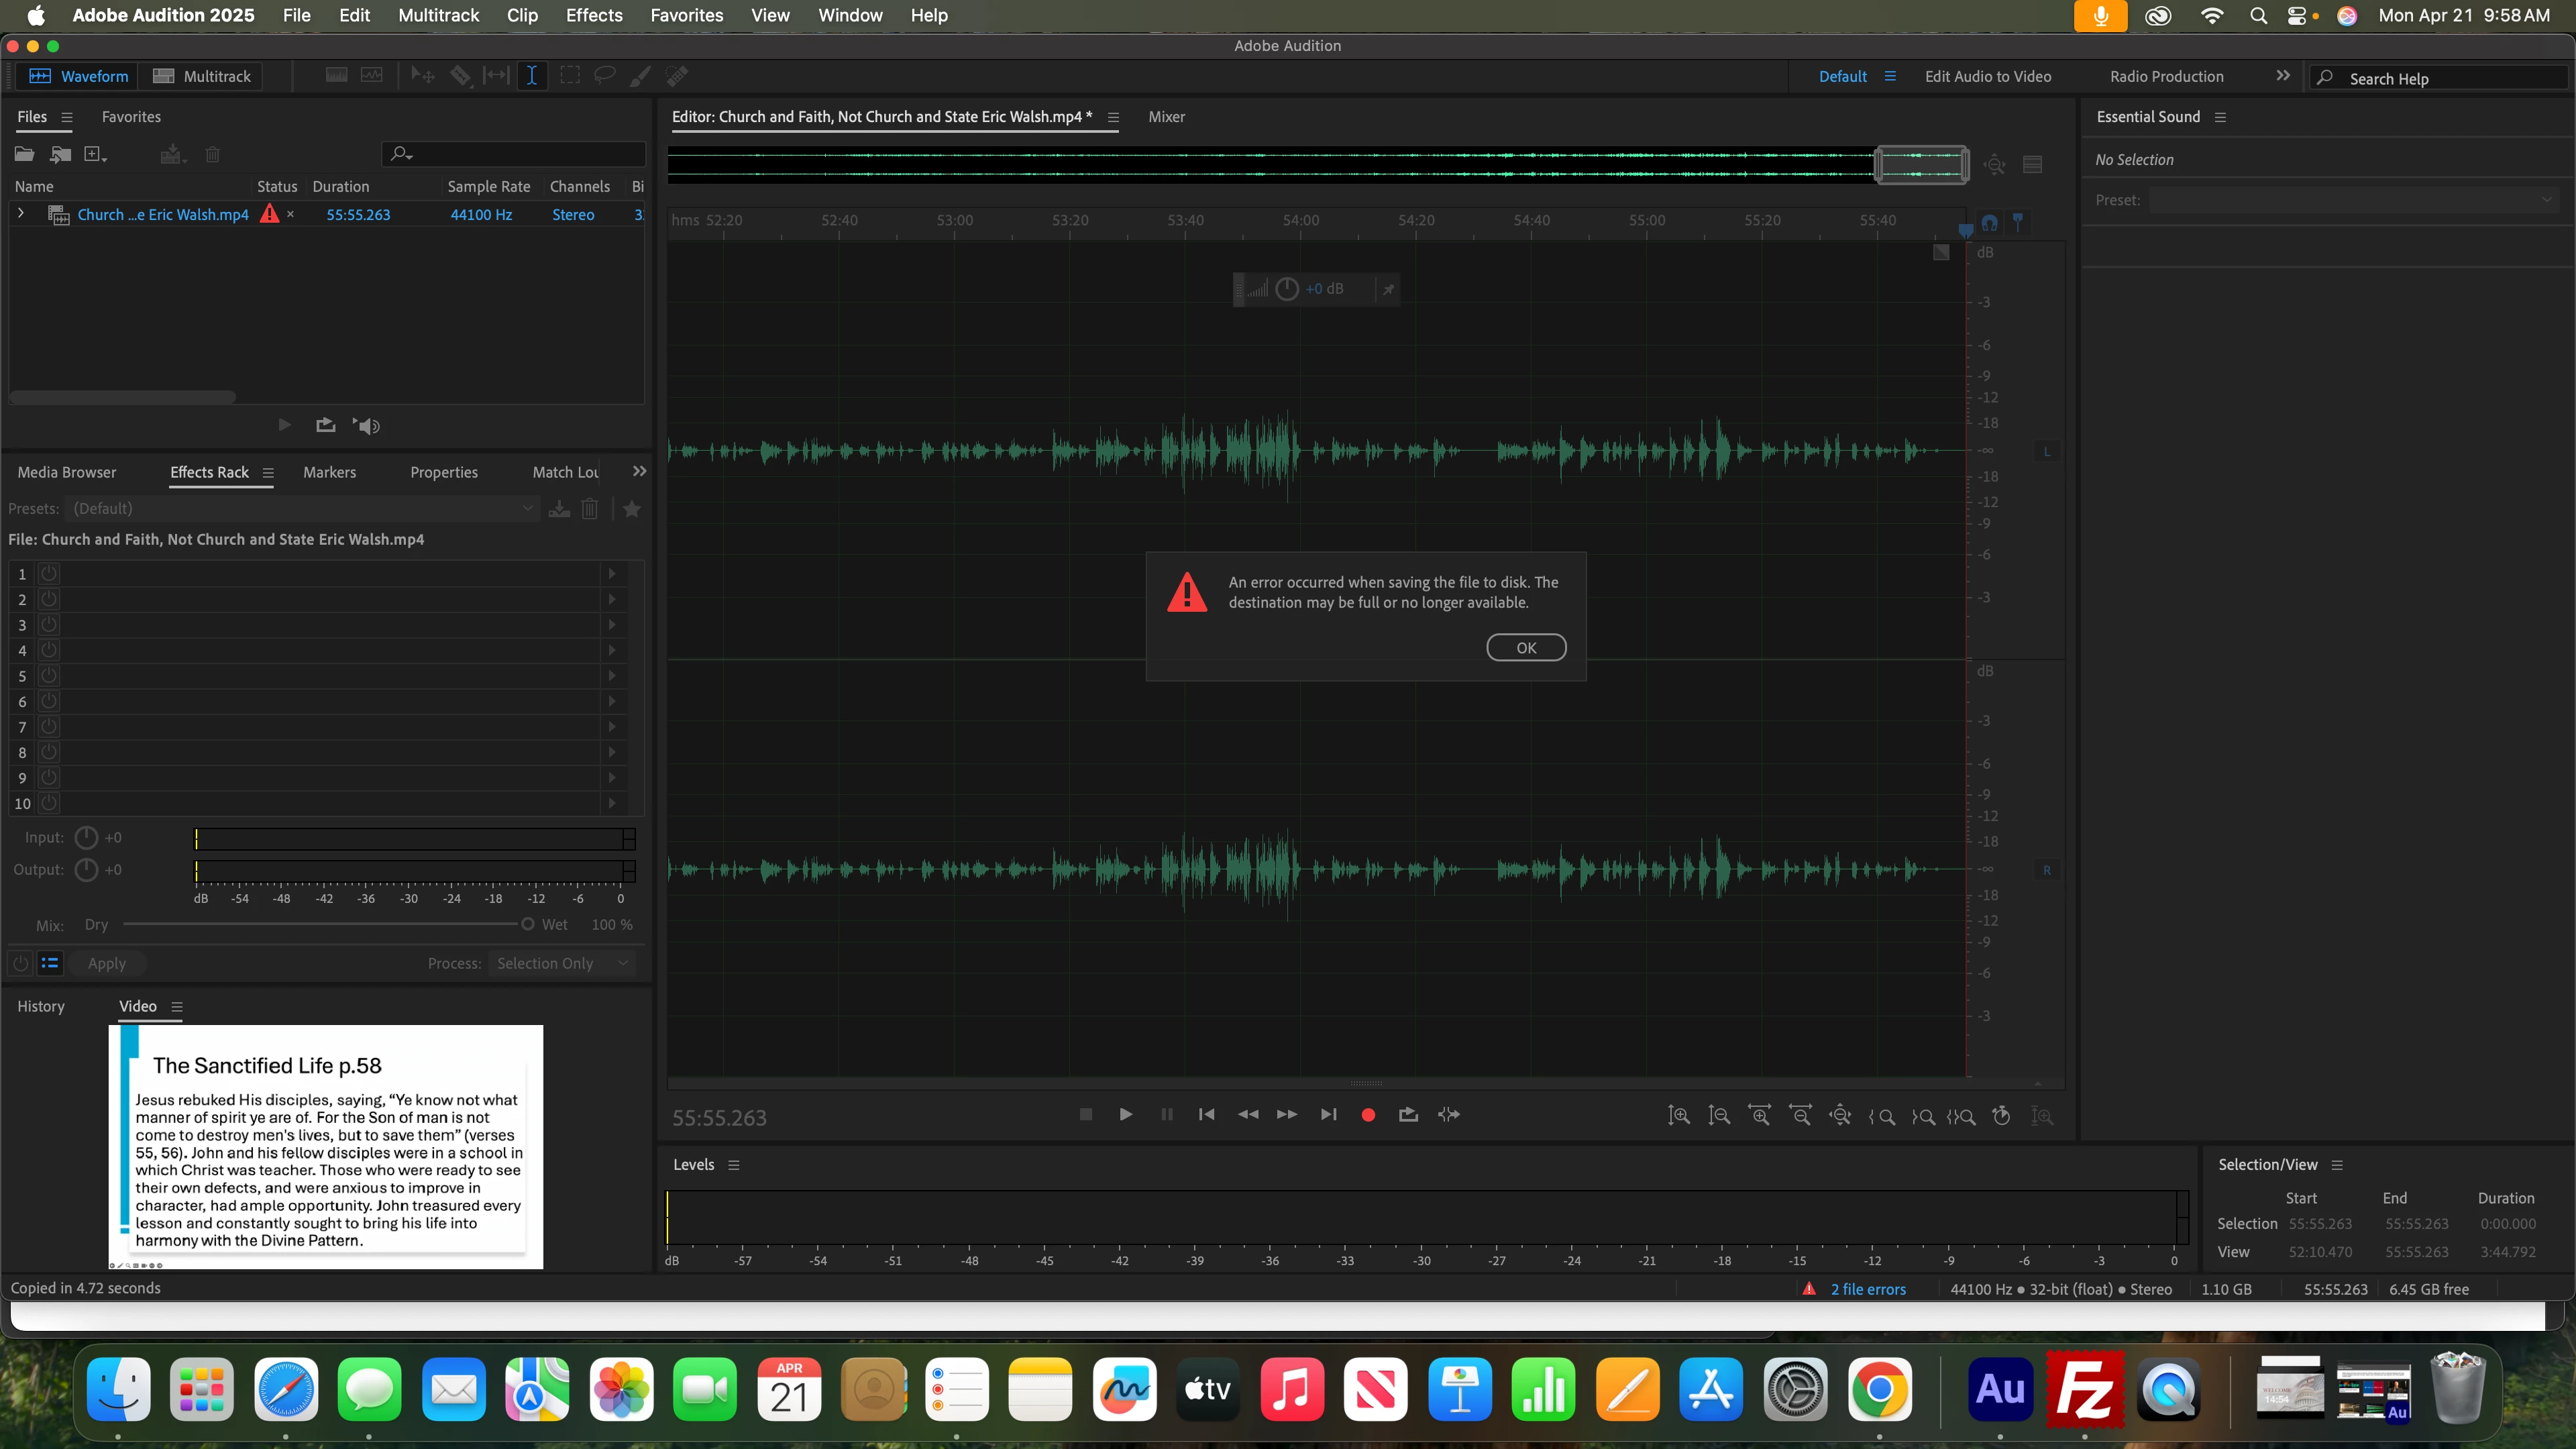Select the Lasso Selection tool
Viewport: 2576px width, 1449px height.
(605, 76)
